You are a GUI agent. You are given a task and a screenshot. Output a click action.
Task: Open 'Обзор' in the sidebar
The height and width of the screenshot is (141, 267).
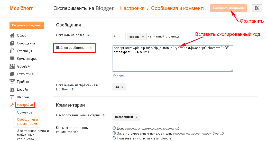(x=22, y=35)
